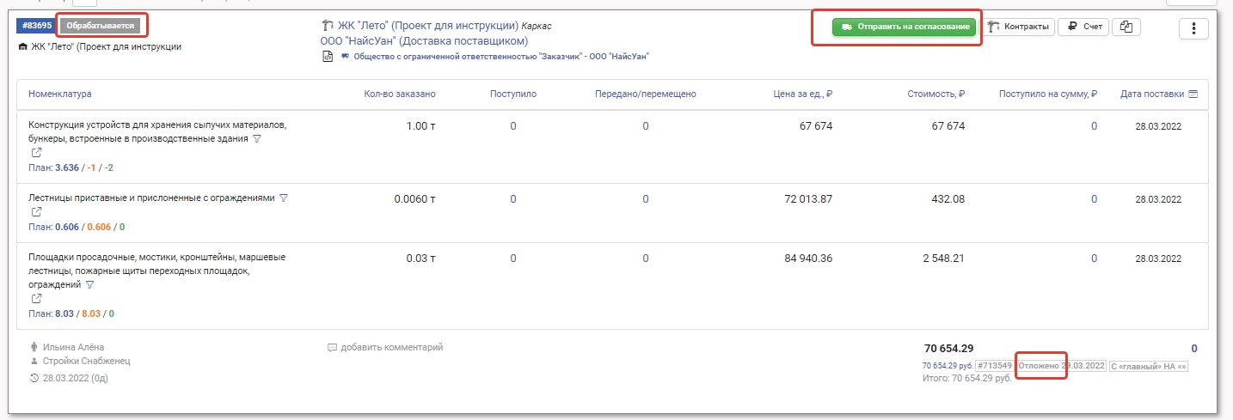This screenshot has height=420, width=1233.
Task: Open 'Контракты' button
Action: click(x=1018, y=27)
